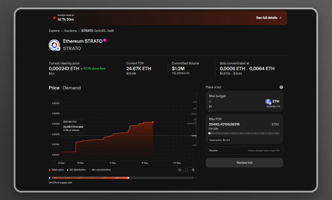Switch to the Price chart tab
Viewport: 332px width, 200px height.
pos(54,88)
